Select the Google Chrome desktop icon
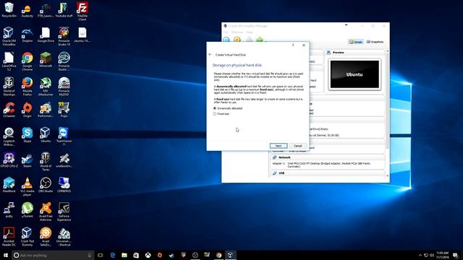The height and width of the screenshot is (260, 463). 27,61
